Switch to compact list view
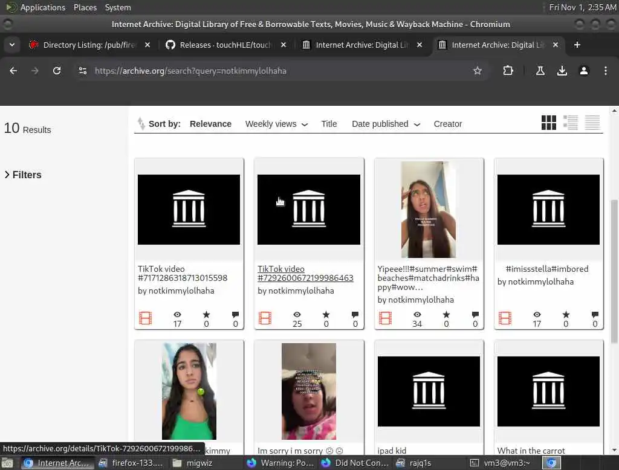The image size is (619, 470). [x=592, y=123]
